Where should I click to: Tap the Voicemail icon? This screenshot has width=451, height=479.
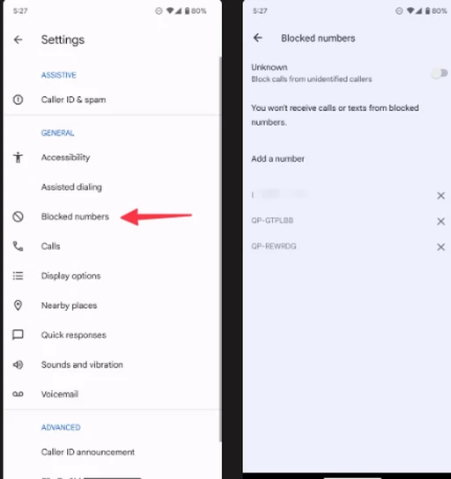18,394
